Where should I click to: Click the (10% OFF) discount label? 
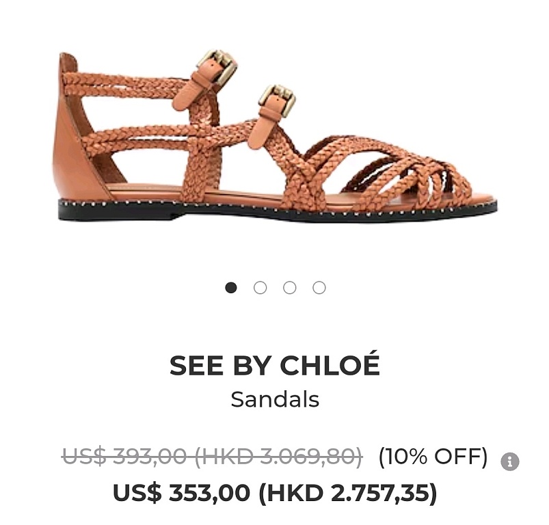click(433, 457)
